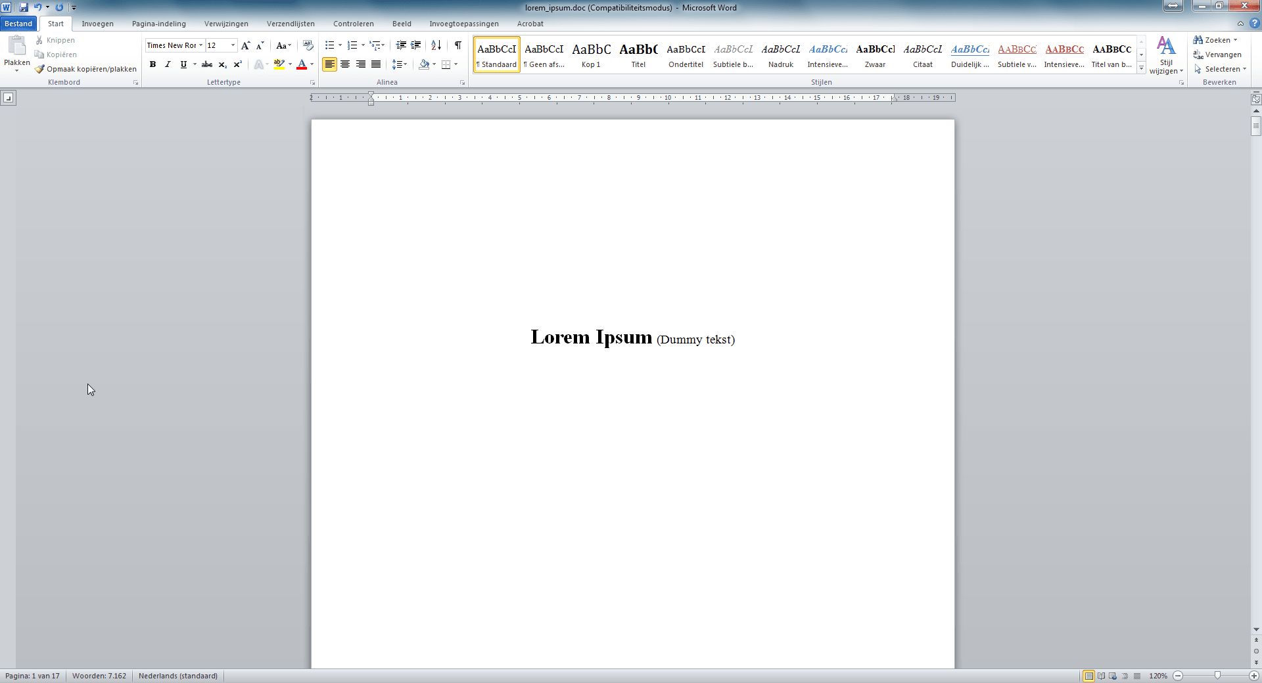The height and width of the screenshot is (683, 1262).
Task: Open font size 12 dropdown
Action: pyautogui.click(x=233, y=45)
